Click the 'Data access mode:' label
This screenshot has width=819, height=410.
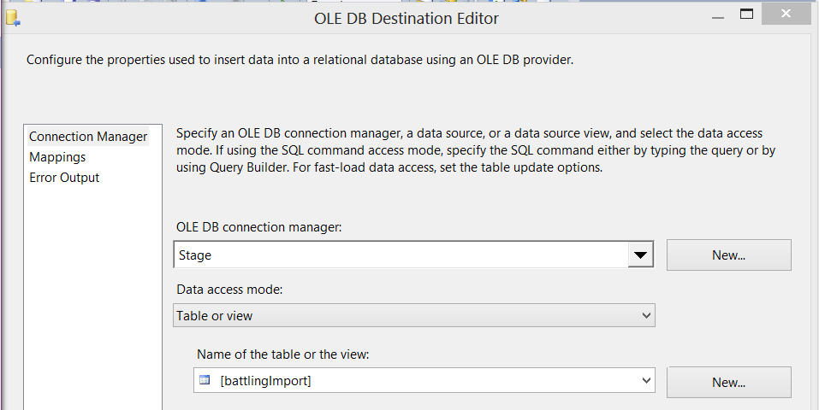click(x=228, y=290)
